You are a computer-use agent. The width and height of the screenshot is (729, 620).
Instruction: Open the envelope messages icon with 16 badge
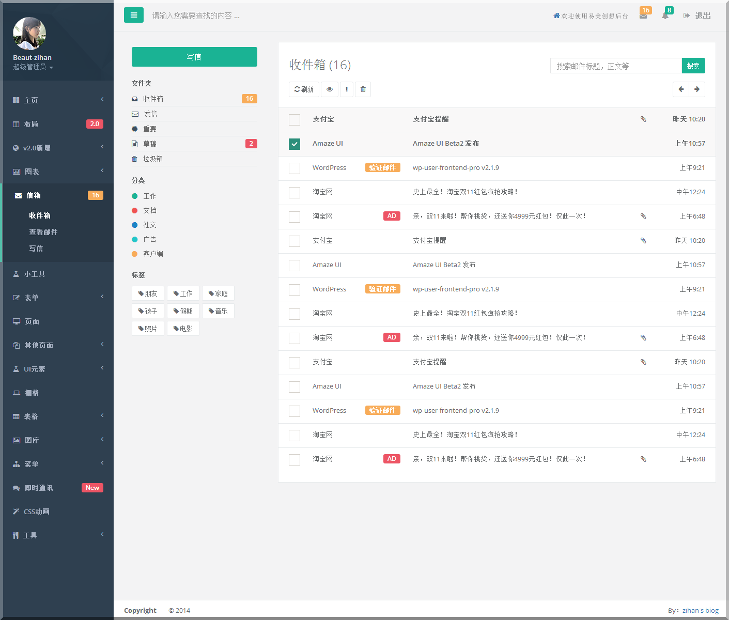coord(643,16)
